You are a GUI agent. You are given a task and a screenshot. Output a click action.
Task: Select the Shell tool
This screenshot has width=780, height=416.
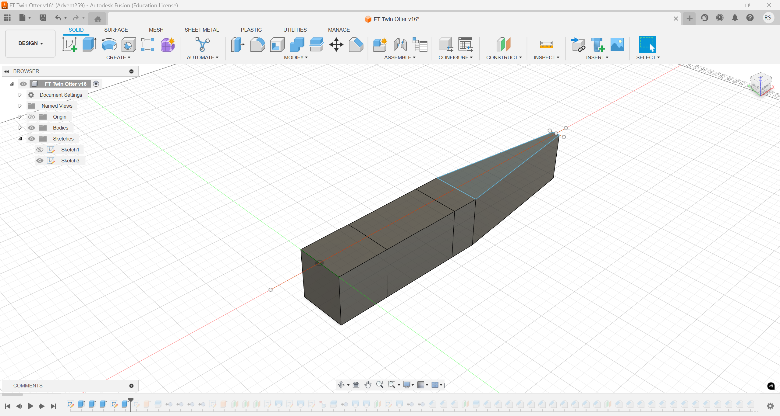pos(277,45)
